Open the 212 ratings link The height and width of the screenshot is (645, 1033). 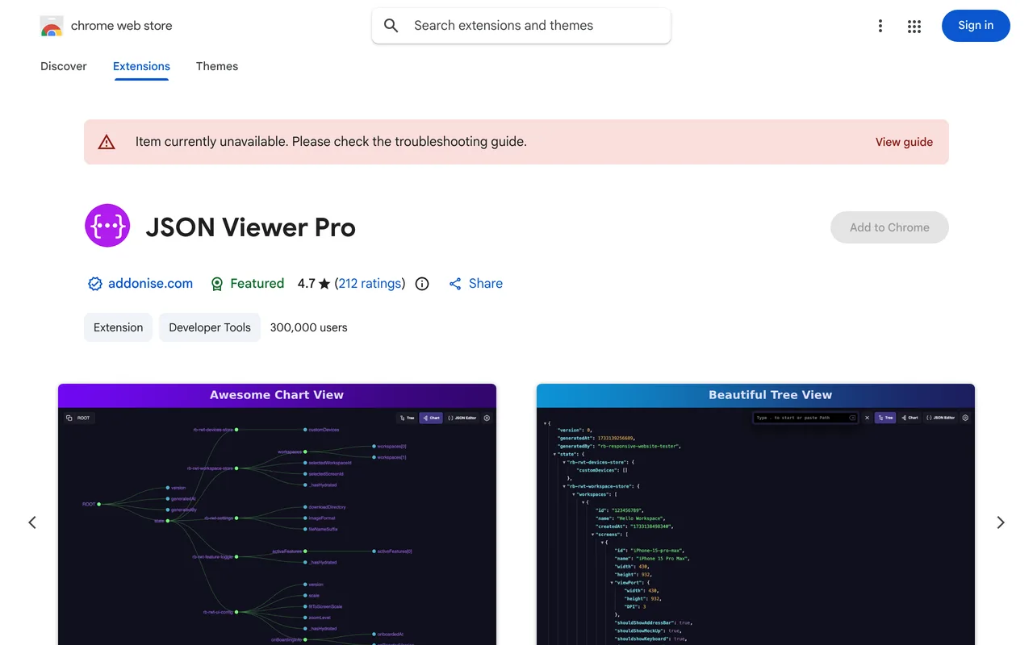pyautogui.click(x=370, y=284)
